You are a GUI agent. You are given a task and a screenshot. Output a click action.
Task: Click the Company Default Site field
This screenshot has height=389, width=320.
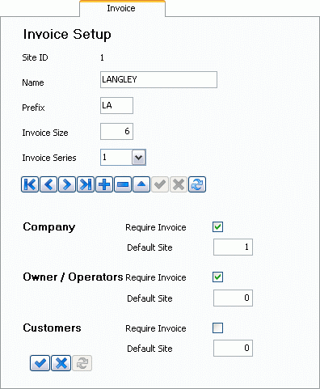(233, 247)
